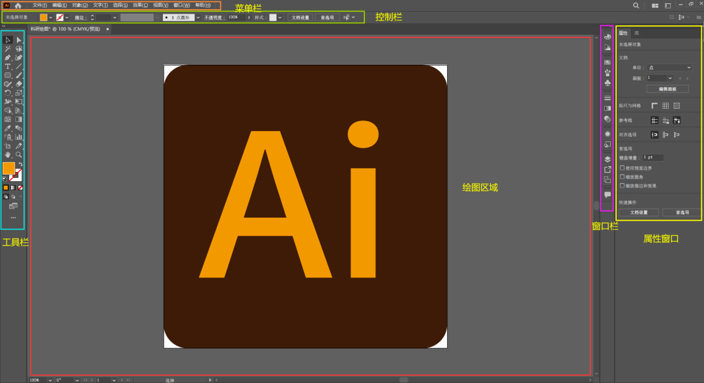Open the 对象(O) menu
704x383 pixels.
pos(80,5)
